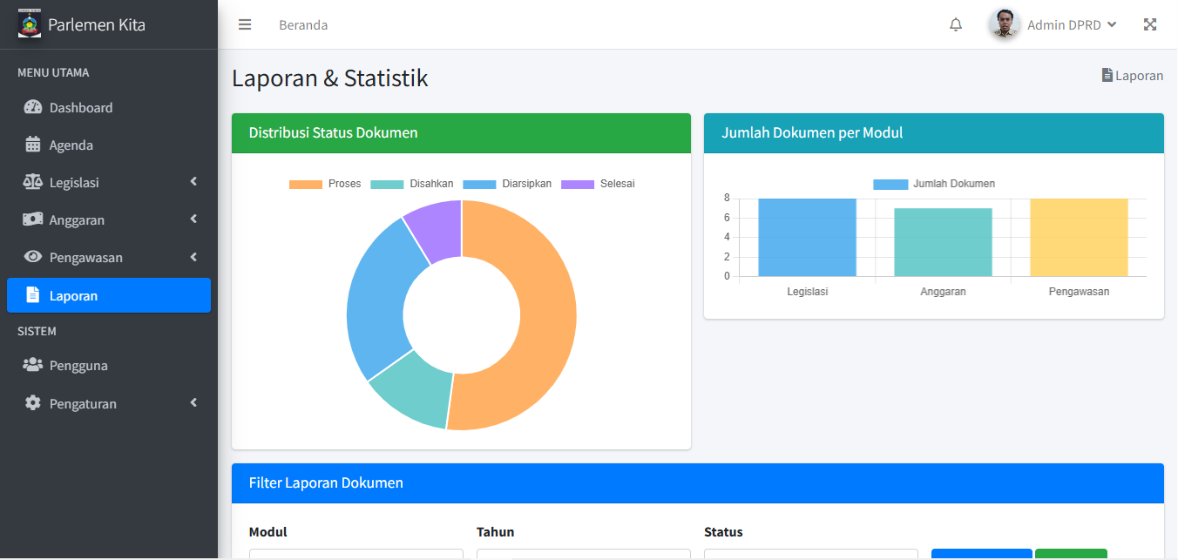This screenshot has height=560, width=1178.
Task: Click the fullscreen expand icon
Action: [1150, 24]
